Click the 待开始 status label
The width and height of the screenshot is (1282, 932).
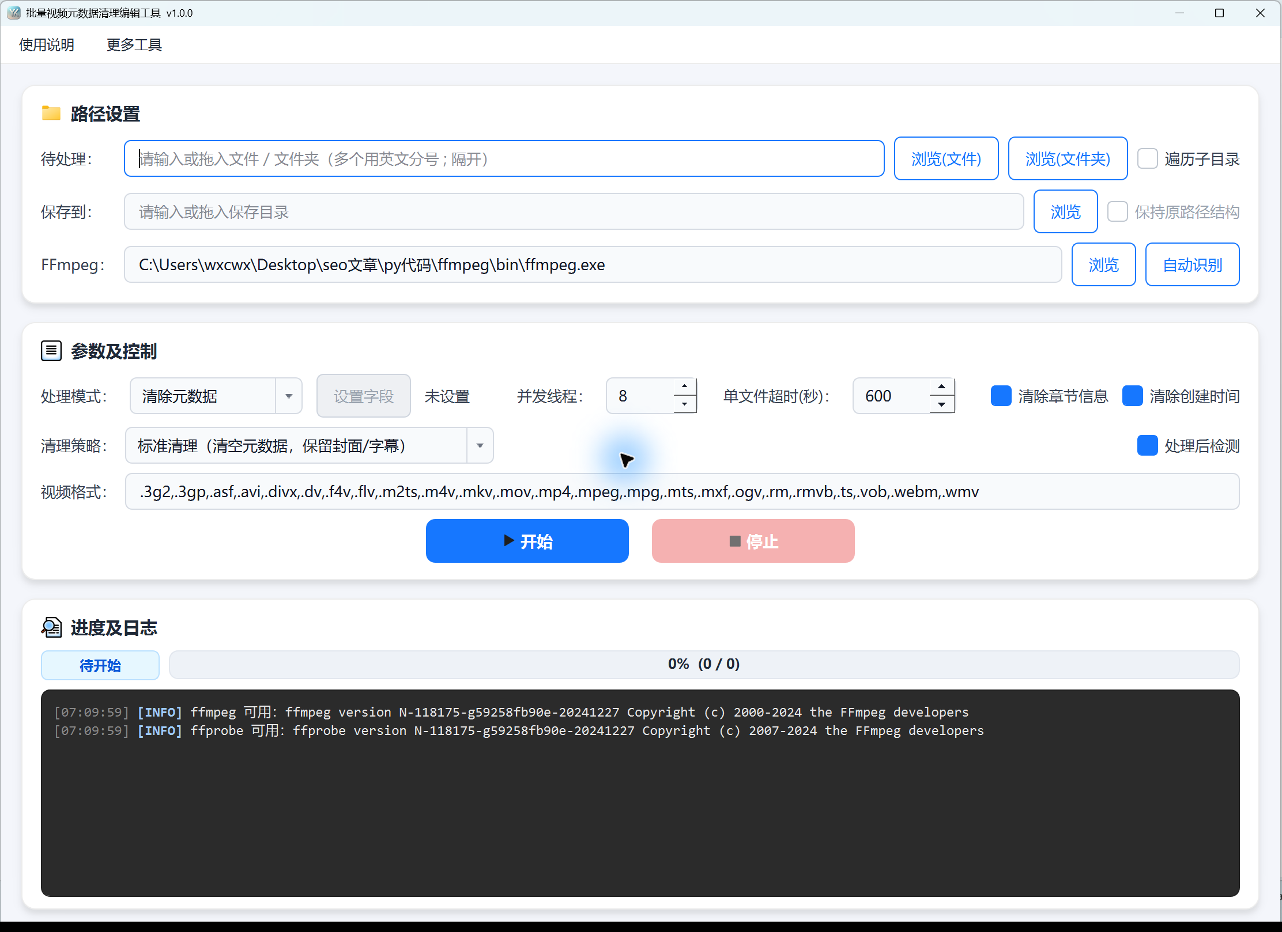(x=100, y=665)
